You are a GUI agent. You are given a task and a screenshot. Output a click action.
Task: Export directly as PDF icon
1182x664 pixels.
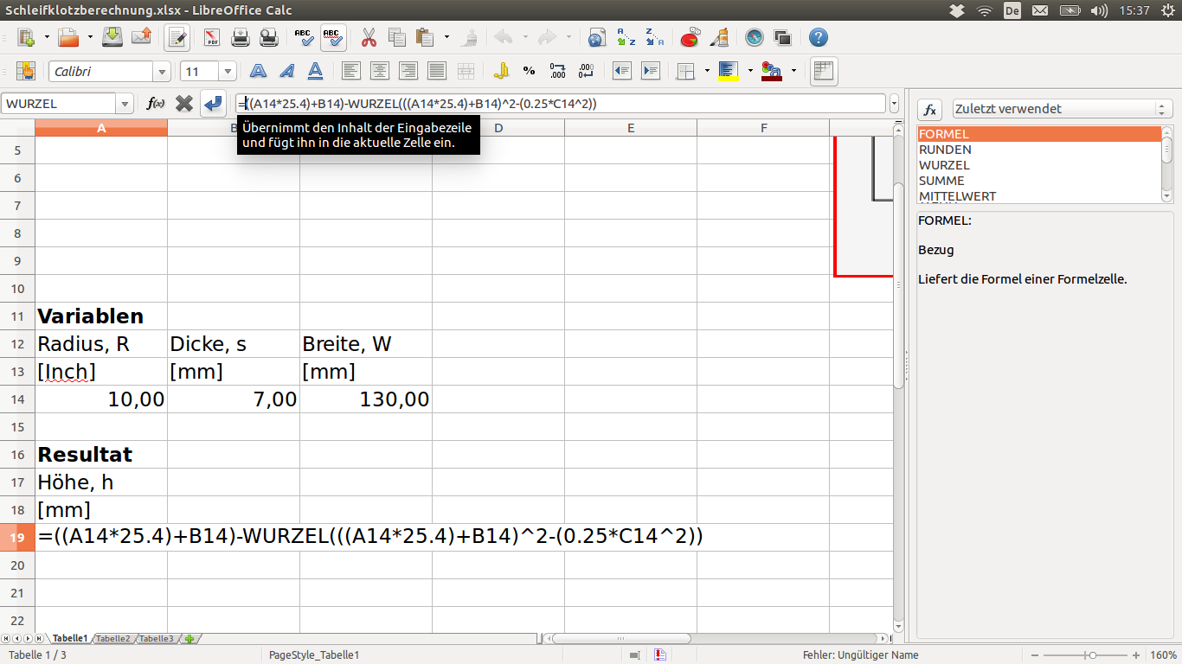[212, 38]
